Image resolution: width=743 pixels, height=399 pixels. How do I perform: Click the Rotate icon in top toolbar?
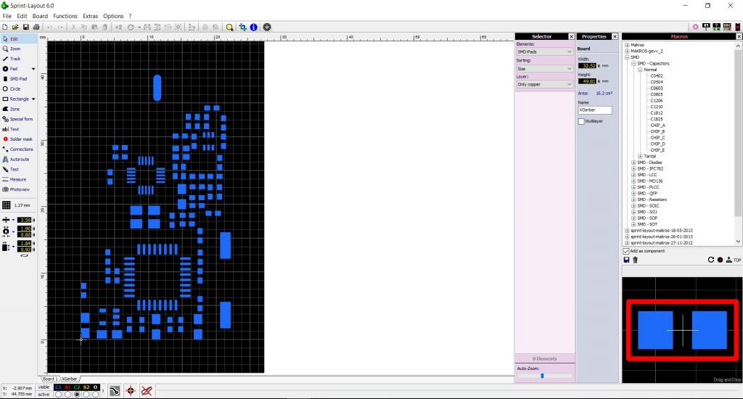131,28
